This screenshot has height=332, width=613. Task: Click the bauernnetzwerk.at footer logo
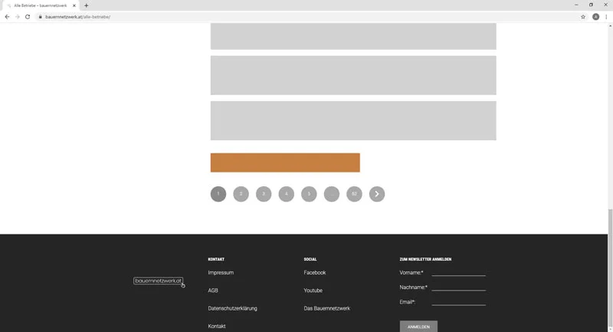pos(158,281)
